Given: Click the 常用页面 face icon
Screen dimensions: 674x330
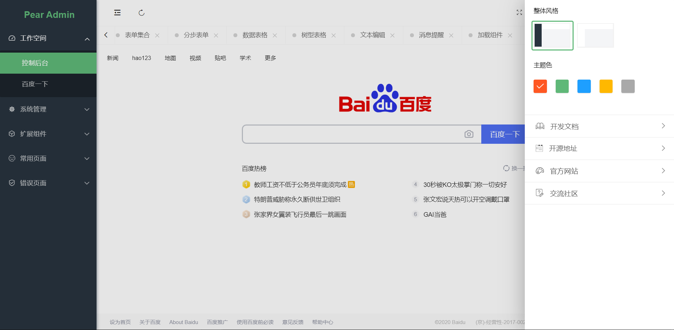Looking at the screenshot, I should click(x=12, y=158).
